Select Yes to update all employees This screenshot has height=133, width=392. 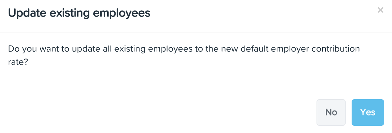367,112
